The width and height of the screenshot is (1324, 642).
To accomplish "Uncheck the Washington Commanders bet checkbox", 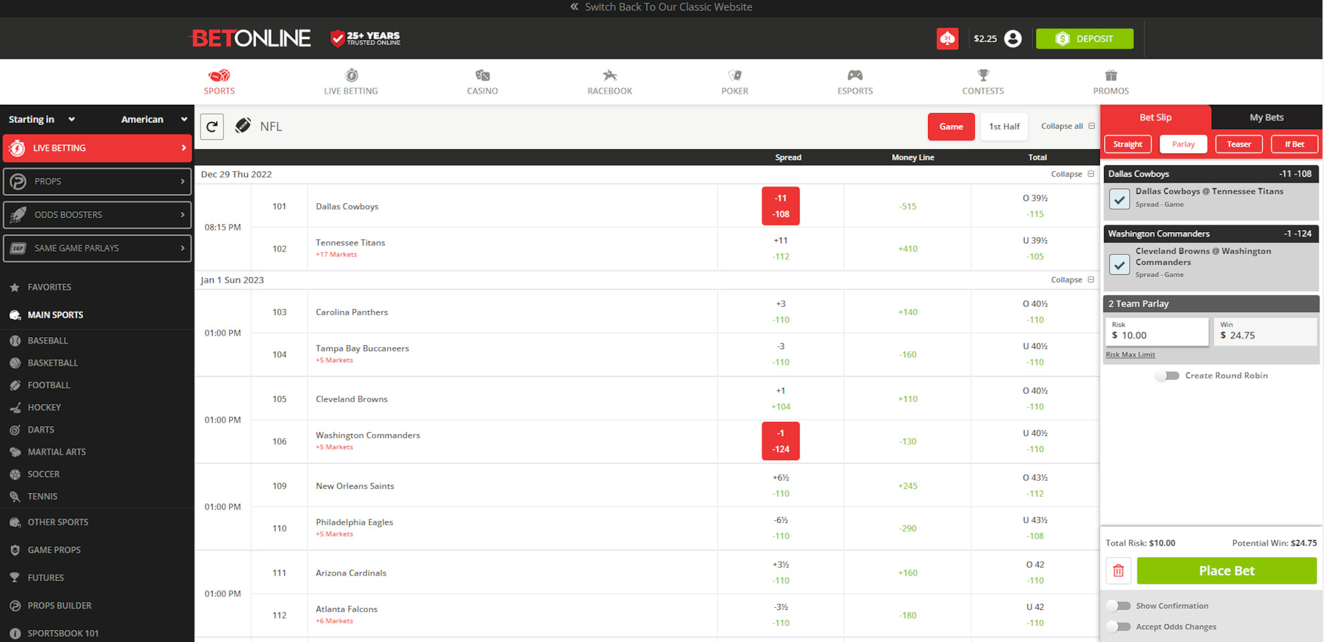I will click(1119, 264).
